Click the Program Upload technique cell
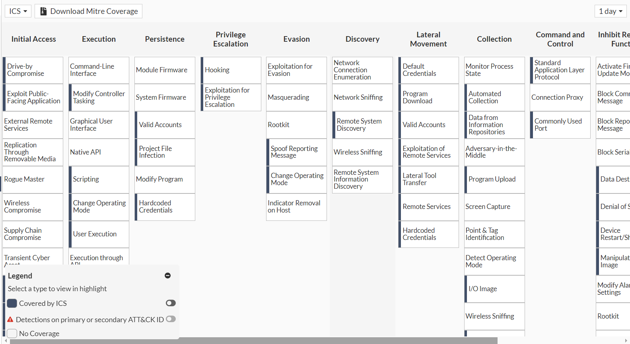The image size is (630, 344). 494,179
